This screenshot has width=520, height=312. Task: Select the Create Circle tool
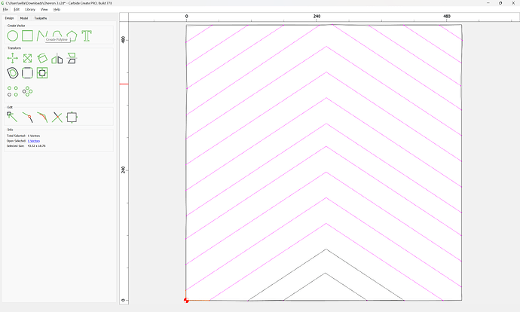point(13,36)
